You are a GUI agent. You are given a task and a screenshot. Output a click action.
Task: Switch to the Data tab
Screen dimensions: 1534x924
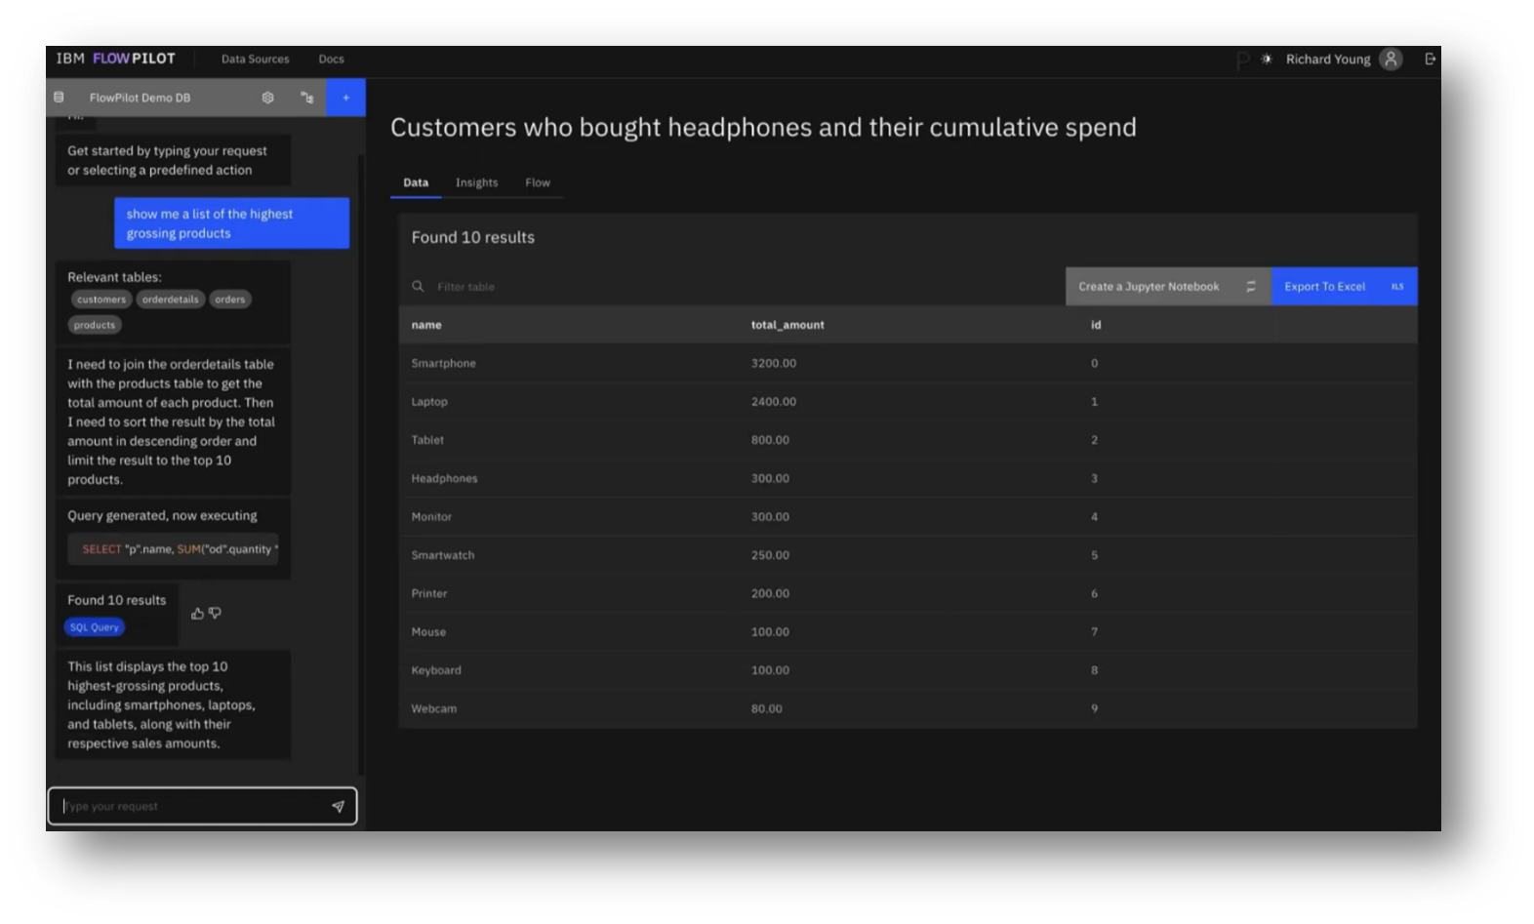(416, 182)
